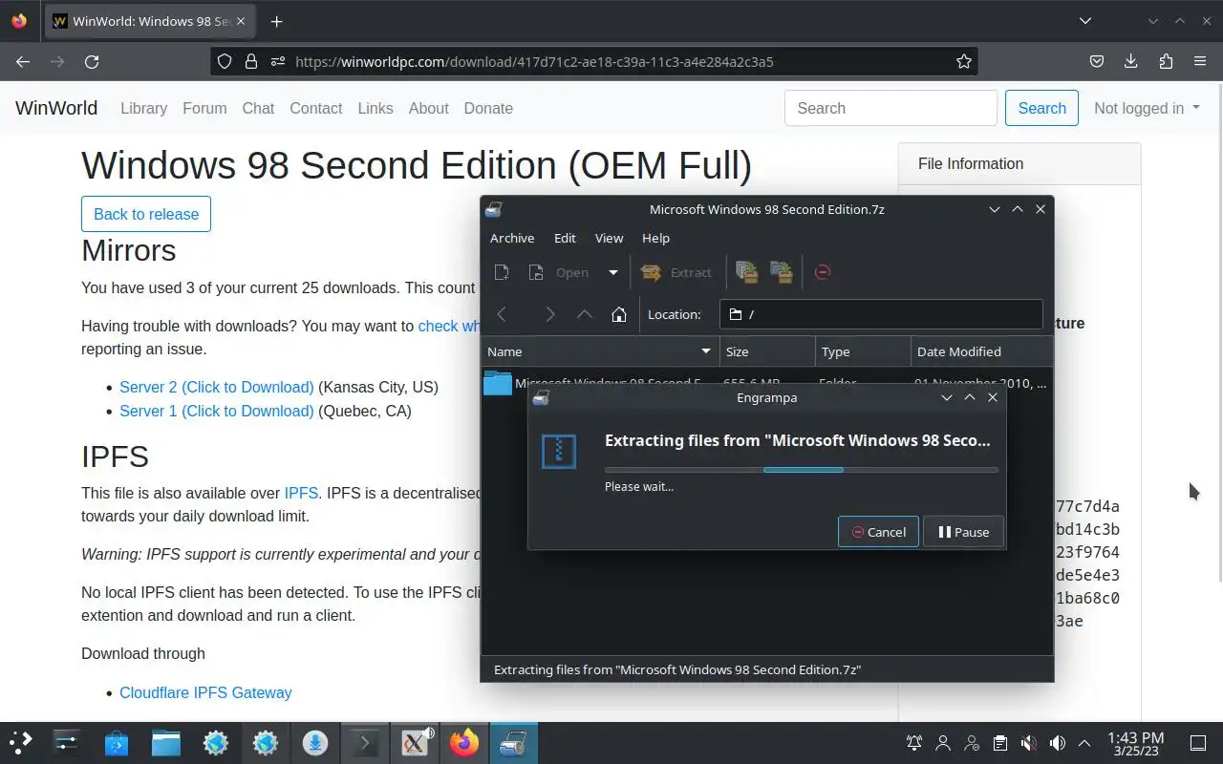Select the Microsoft Windows 98 folder row icon
The image size is (1223, 764).
click(x=498, y=382)
